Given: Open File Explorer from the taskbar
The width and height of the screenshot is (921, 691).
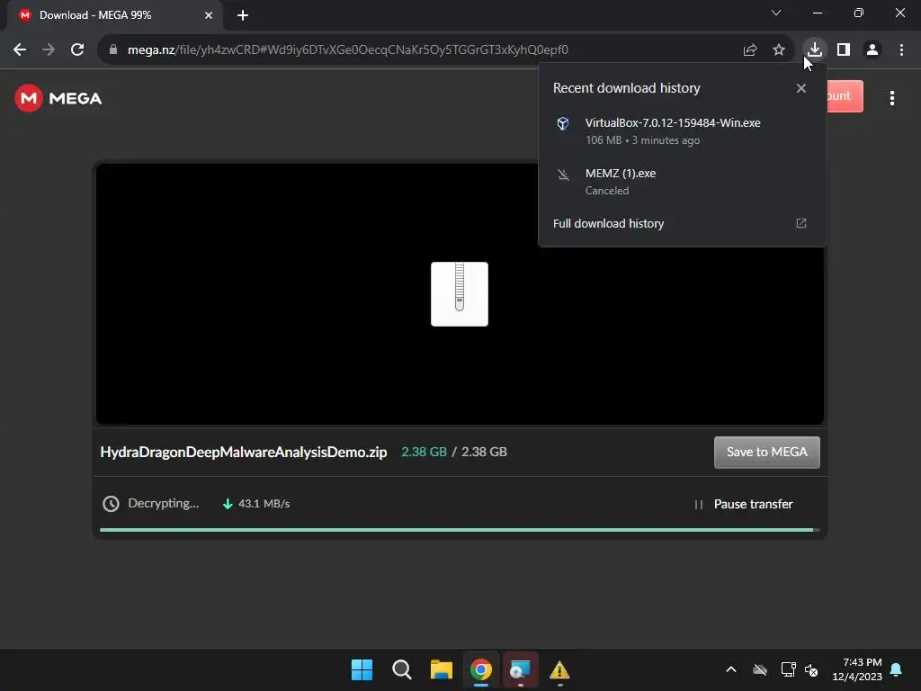Looking at the screenshot, I should pyautogui.click(x=441, y=669).
